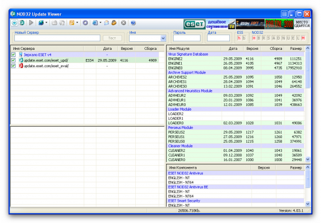321x223 pixels.
Task: Click the Internet Explorer page icon
Action: click(95, 23)
